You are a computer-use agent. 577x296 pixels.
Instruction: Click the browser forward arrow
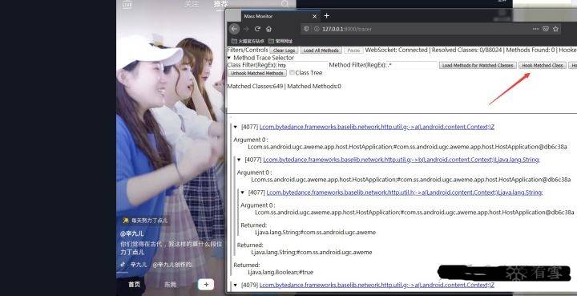click(246, 29)
